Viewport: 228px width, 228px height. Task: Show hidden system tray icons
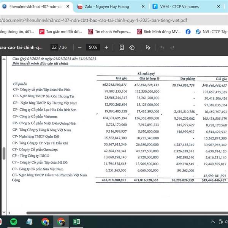[213, 222]
